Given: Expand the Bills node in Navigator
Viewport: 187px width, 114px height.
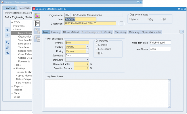Looking at the screenshot, I should (14, 65).
